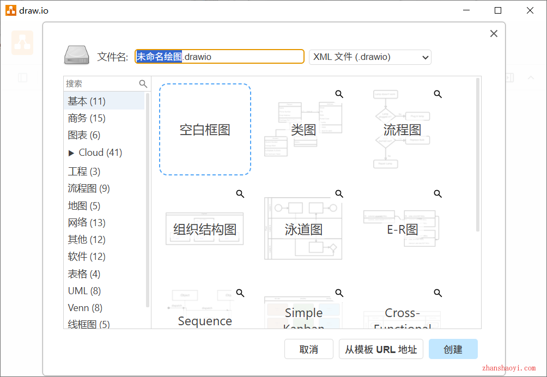The width and height of the screenshot is (547, 377).
Task: Select the 空白框图 blank diagram thumbnail
Action: (x=205, y=130)
